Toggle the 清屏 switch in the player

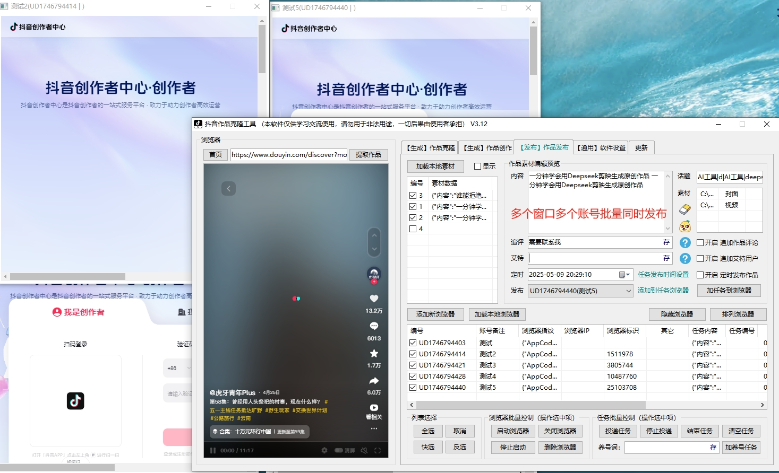[x=338, y=450]
